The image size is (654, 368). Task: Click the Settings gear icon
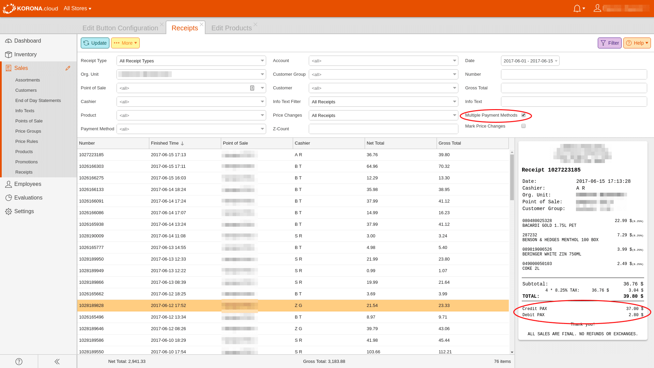[9, 211]
